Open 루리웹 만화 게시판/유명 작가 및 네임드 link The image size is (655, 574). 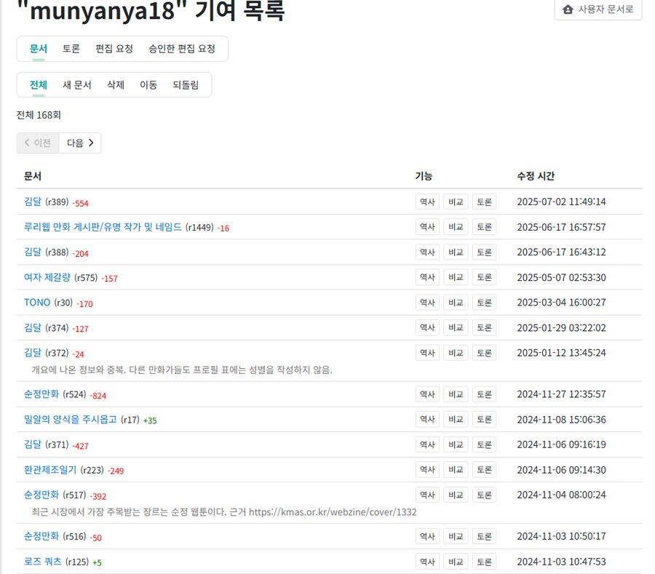(103, 227)
